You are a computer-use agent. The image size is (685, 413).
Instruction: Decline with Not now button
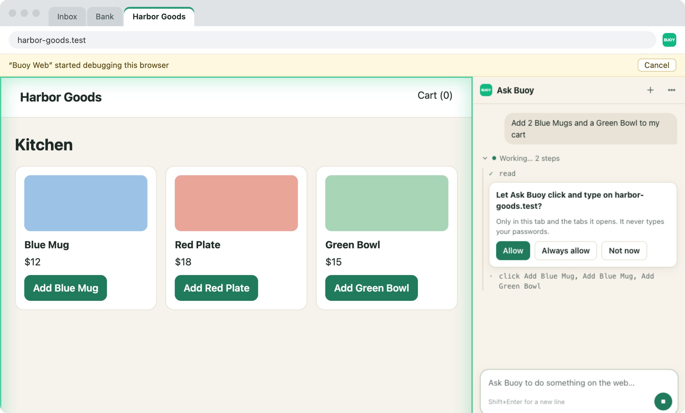624,251
